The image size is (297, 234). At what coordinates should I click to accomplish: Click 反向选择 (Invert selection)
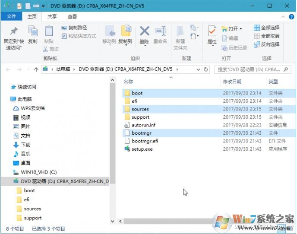pyautogui.click(x=266, y=44)
